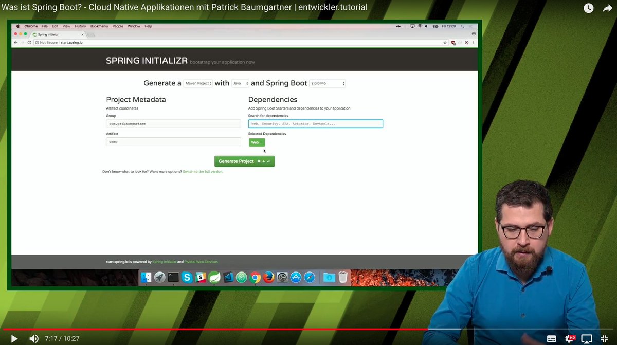Open Finder in the dock
Screen dimensions: 617x345
click(x=147, y=278)
